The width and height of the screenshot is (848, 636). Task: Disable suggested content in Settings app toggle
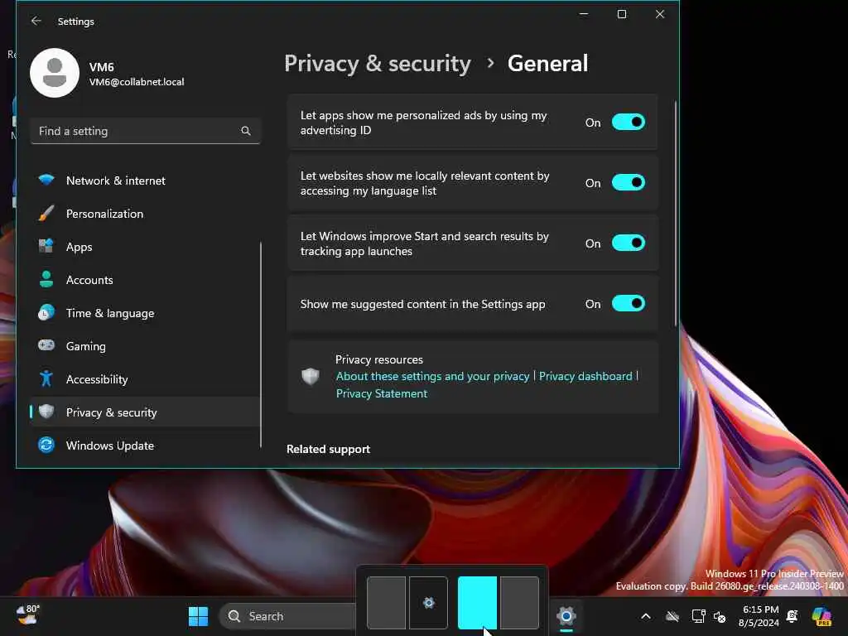coord(629,303)
